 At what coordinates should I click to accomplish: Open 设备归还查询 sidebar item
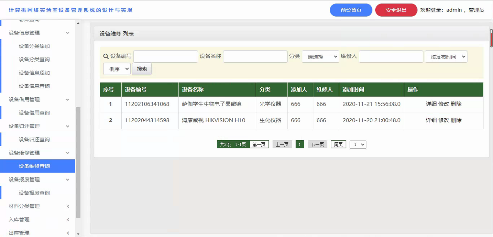[x=34, y=140]
